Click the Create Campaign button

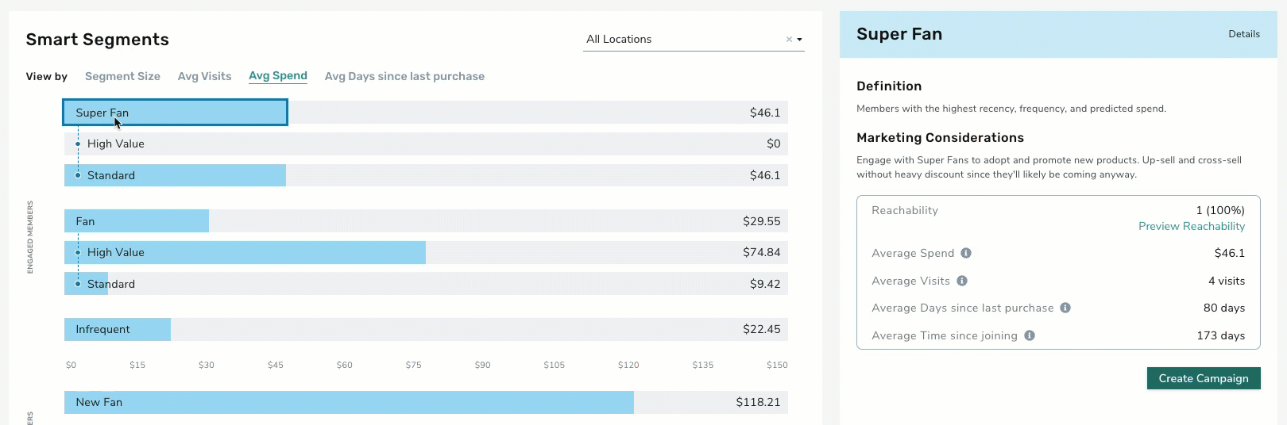click(x=1204, y=378)
